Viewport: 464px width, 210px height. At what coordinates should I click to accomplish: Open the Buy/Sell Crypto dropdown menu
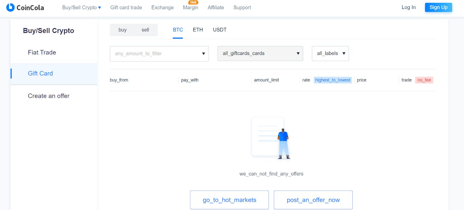point(81,8)
